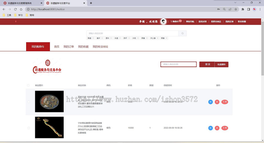Remove the 茶杯 search history tag

click(x=129, y=38)
